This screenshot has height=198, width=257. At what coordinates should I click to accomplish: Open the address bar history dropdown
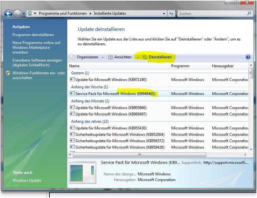pyautogui.click(x=164, y=14)
